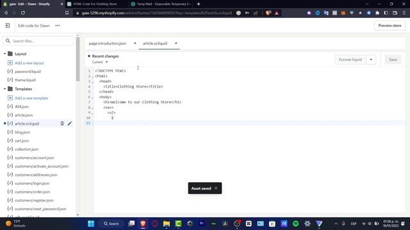Open the browser hamburger menu
The height and width of the screenshot is (230, 410).
[x=404, y=13]
